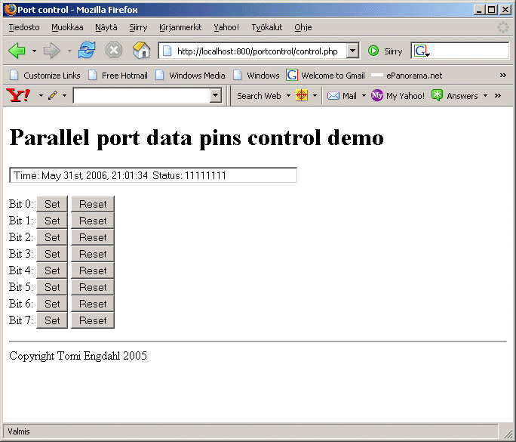516x442 pixels.
Task: Open the Siirry menu
Action: 138,27
